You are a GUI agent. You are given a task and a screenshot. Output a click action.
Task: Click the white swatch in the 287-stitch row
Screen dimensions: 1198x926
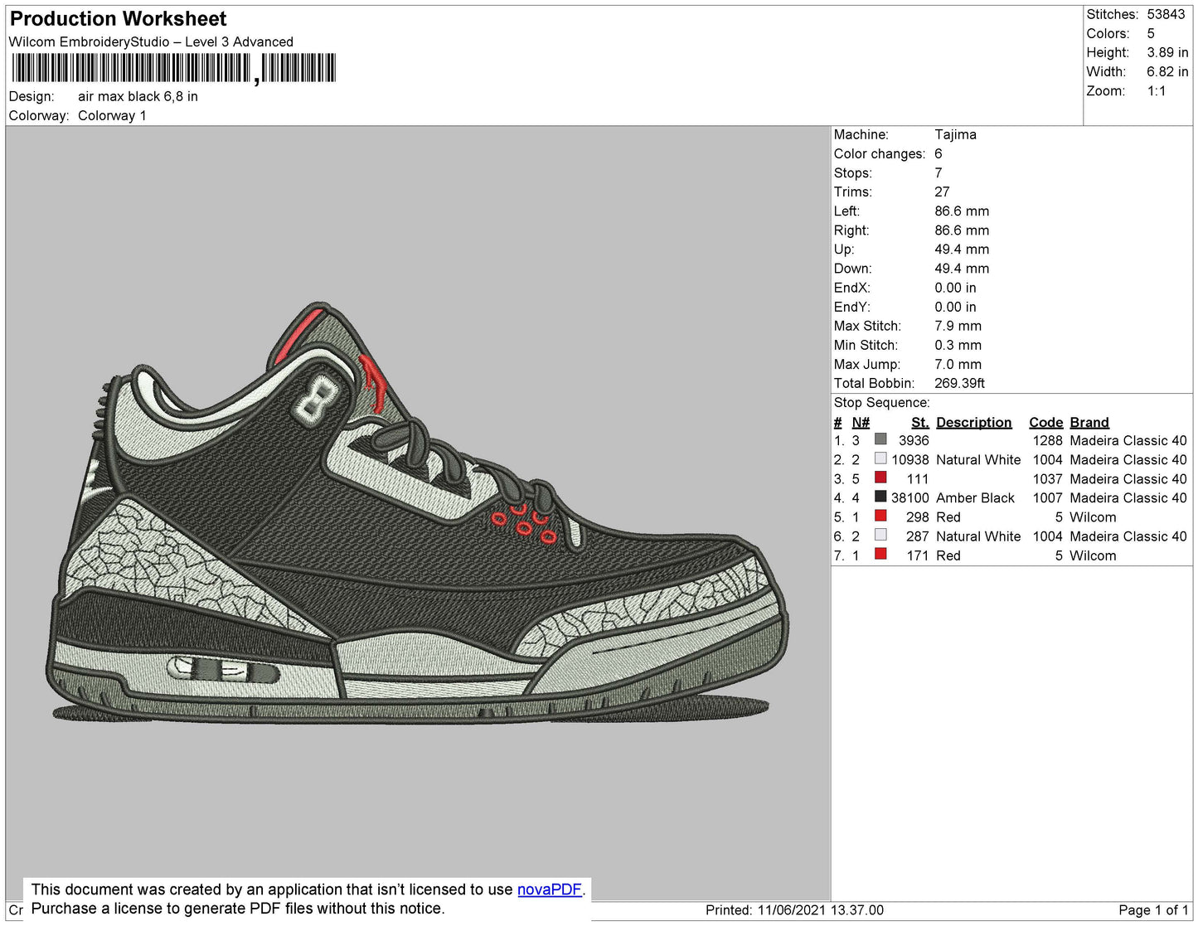click(x=880, y=535)
